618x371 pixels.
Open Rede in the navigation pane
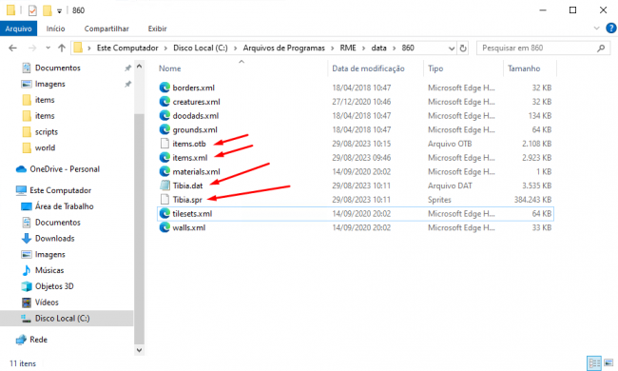click(x=31, y=340)
